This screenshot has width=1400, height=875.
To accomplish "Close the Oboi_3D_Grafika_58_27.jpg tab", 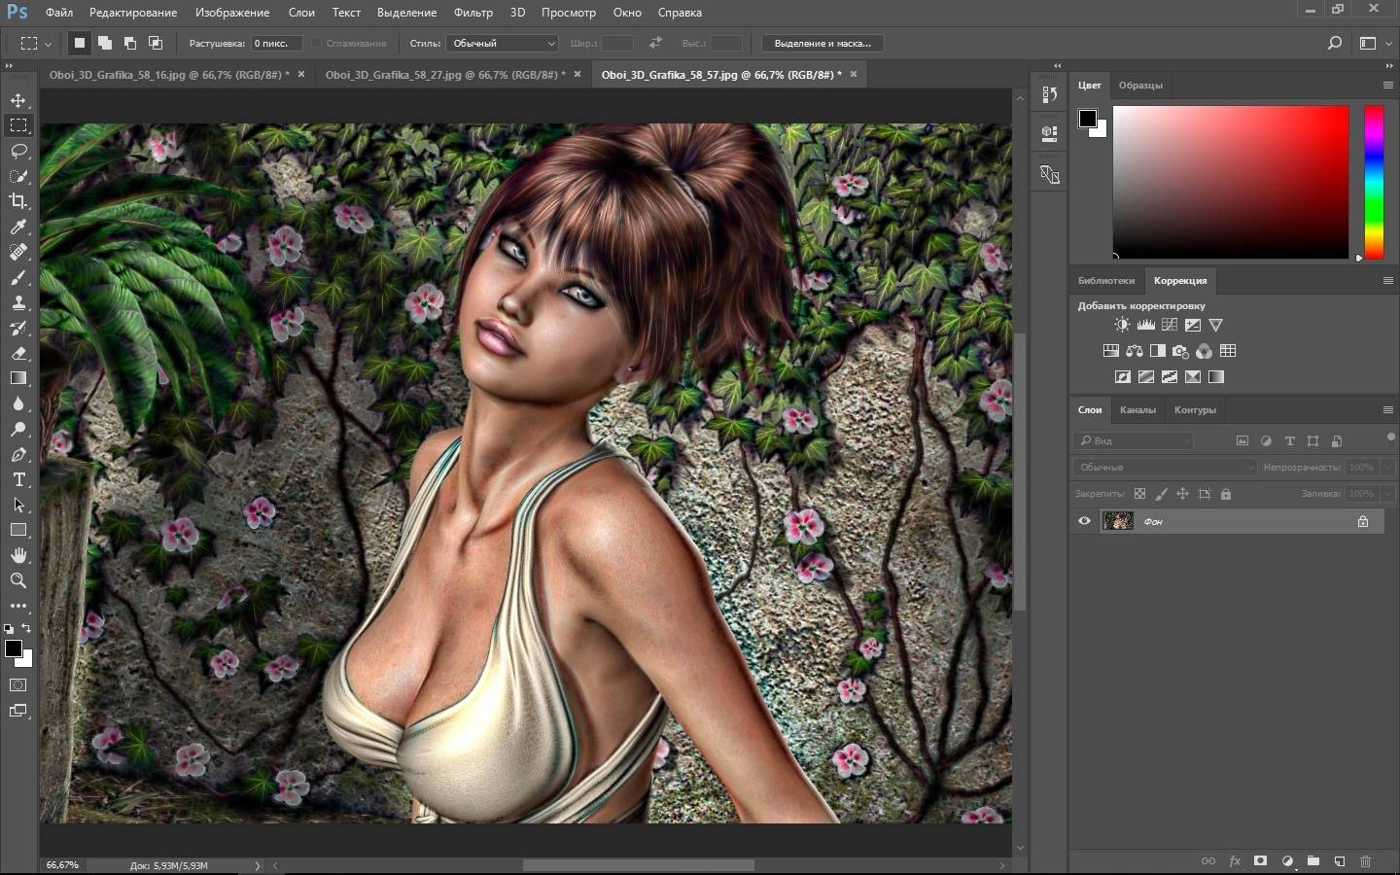I will pos(577,74).
